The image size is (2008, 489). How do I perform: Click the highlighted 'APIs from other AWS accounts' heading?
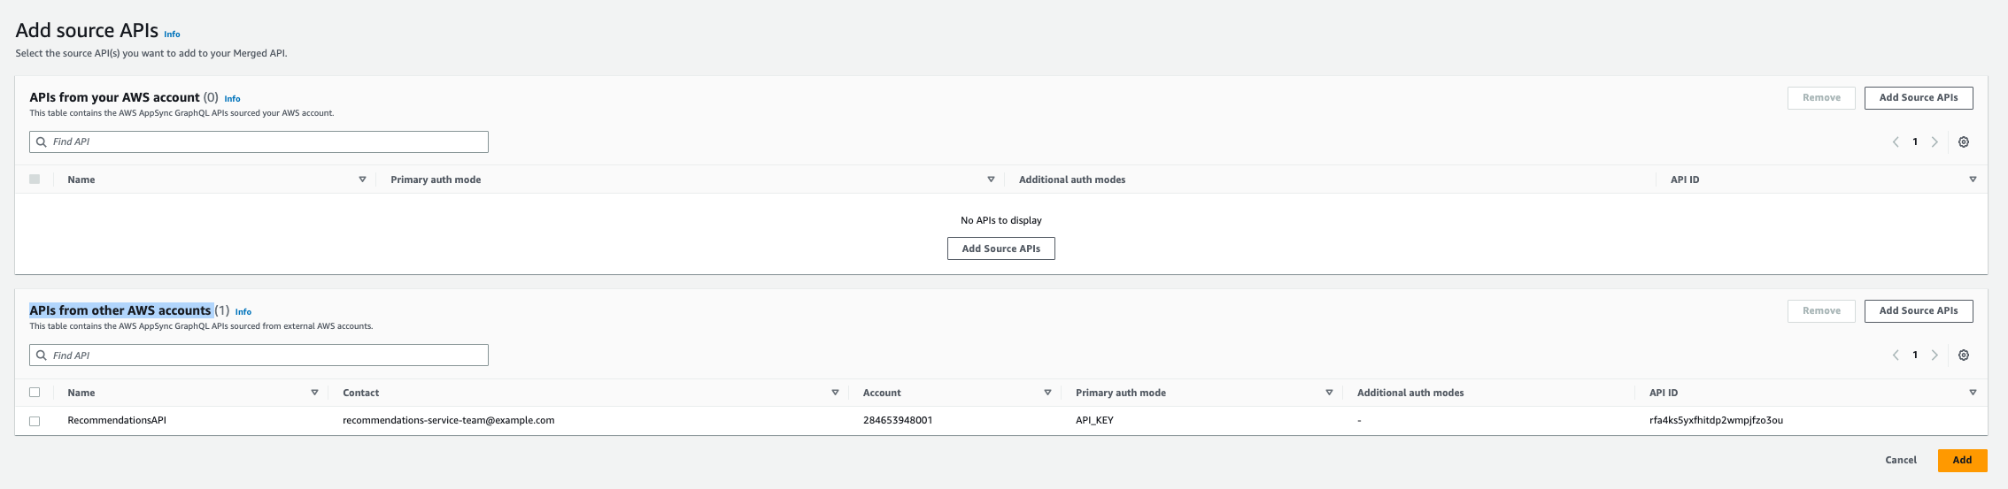click(120, 310)
